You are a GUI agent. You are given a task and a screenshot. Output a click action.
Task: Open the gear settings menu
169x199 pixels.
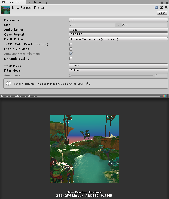[166, 8]
